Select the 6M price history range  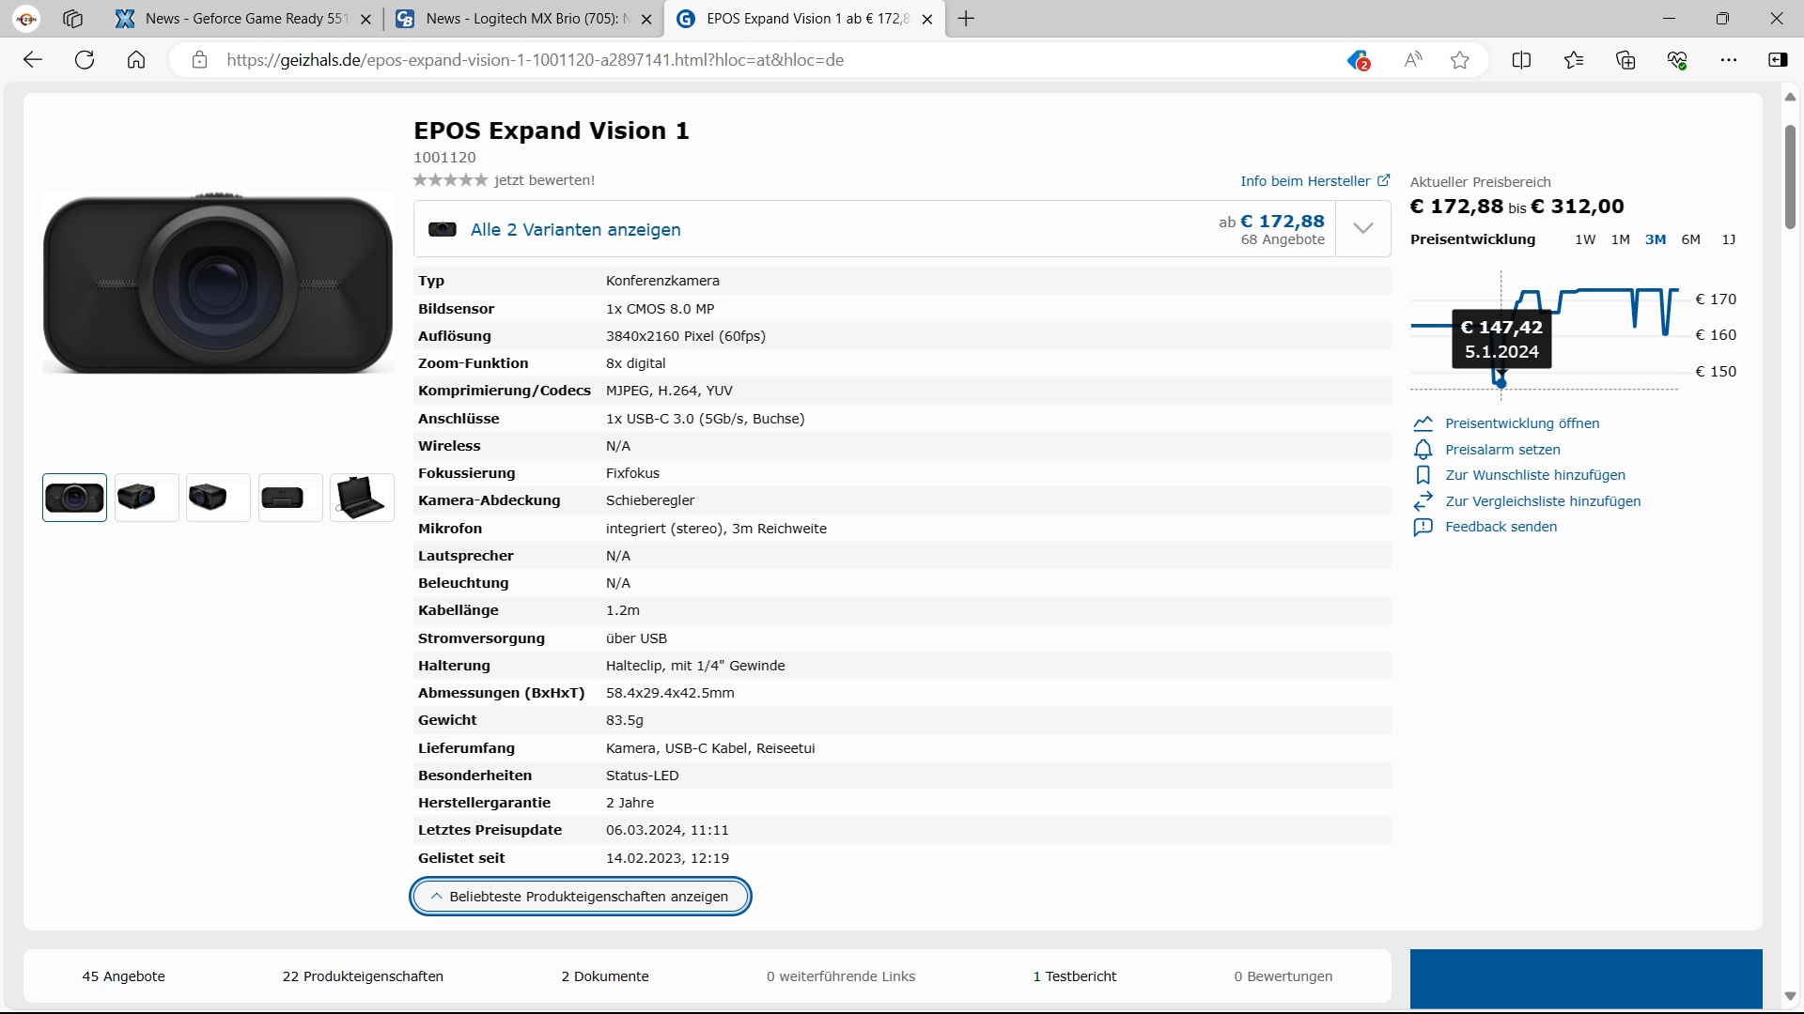pyautogui.click(x=1690, y=239)
